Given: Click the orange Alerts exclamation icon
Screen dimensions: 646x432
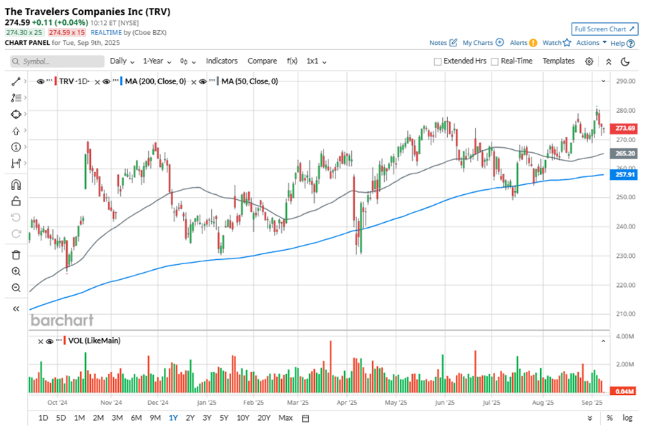Looking at the screenshot, I should [x=533, y=43].
